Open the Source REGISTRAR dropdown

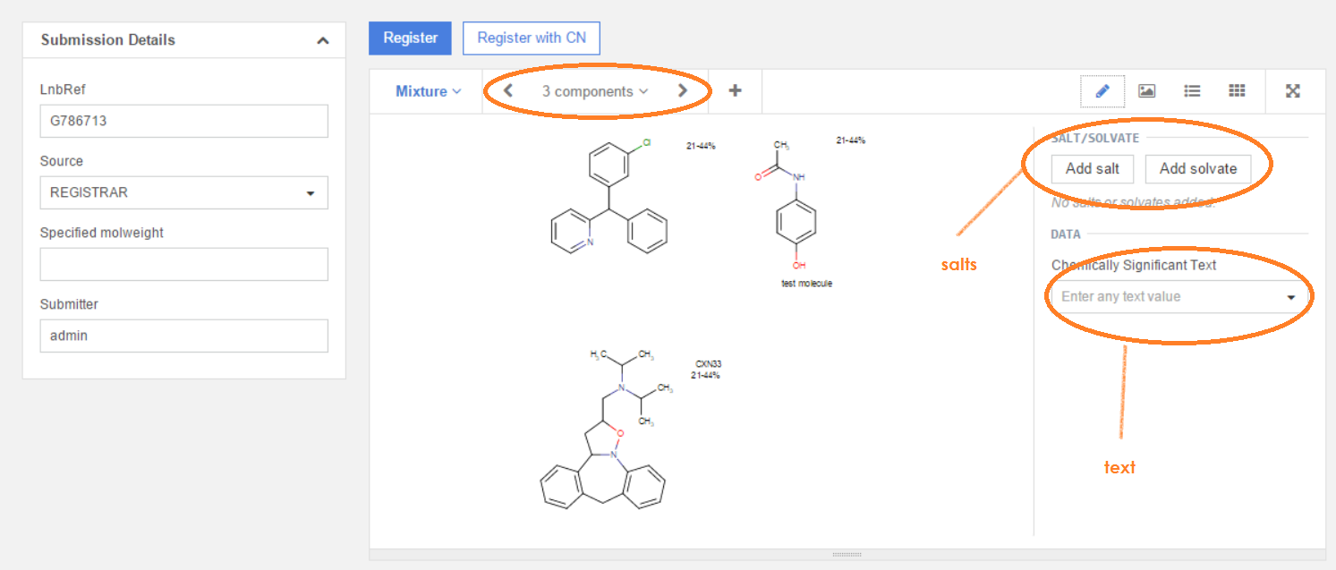[183, 192]
